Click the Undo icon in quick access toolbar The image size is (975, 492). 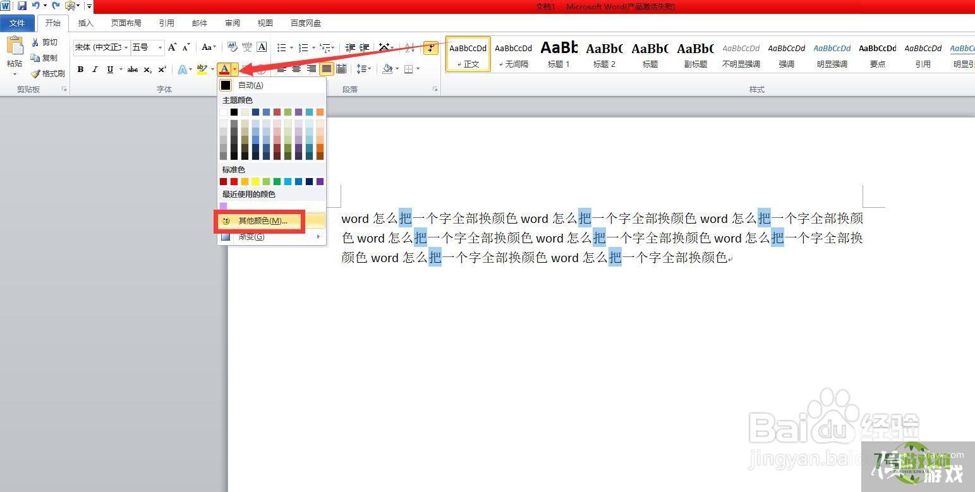pyautogui.click(x=36, y=6)
